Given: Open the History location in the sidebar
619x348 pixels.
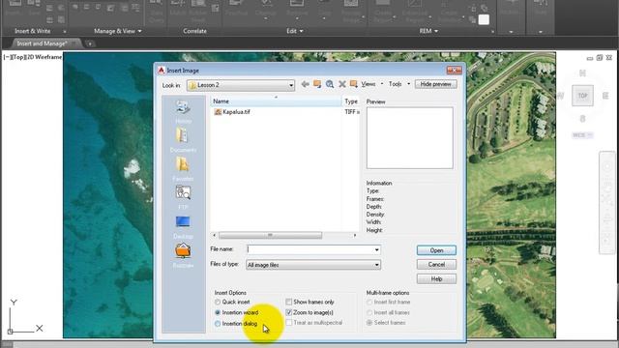Looking at the screenshot, I should point(183,112).
